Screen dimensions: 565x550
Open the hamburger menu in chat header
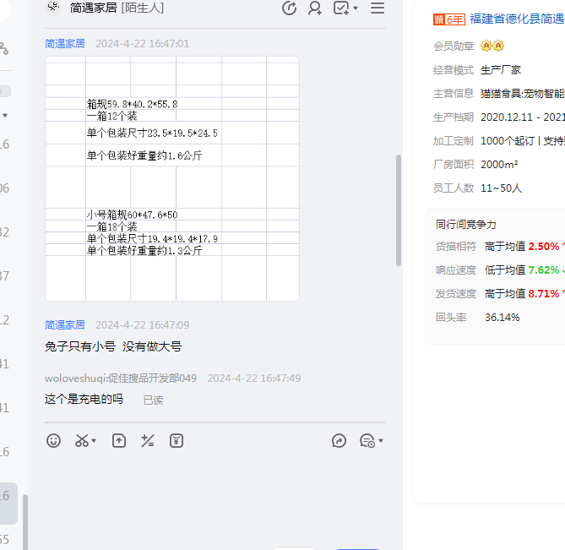[x=378, y=8]
